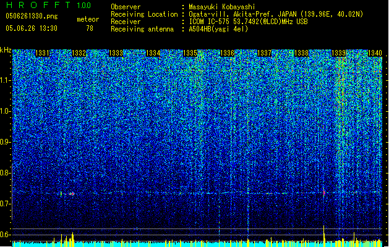Viewport: 389px width, 247px height.
Task: Click the 1337 time marker
Action: (x=265, y=53)
